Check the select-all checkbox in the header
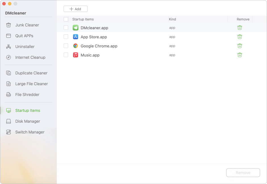 66,19
